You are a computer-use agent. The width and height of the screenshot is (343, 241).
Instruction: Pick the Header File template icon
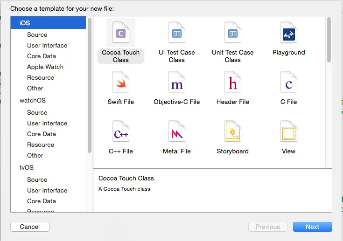(232, 84)
